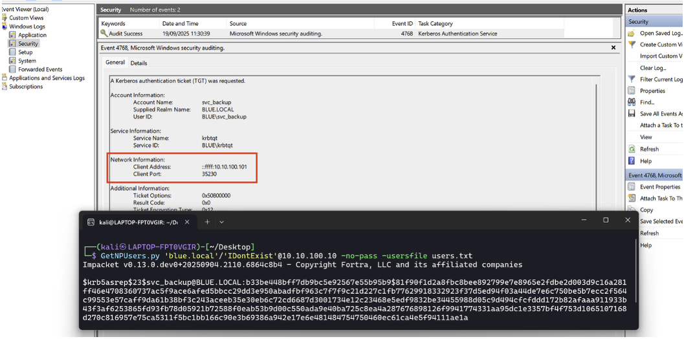Viewport: 684px width, 339px height.
Task: Open Applications and Services Logs node
Action: click(x=46, y=78)
